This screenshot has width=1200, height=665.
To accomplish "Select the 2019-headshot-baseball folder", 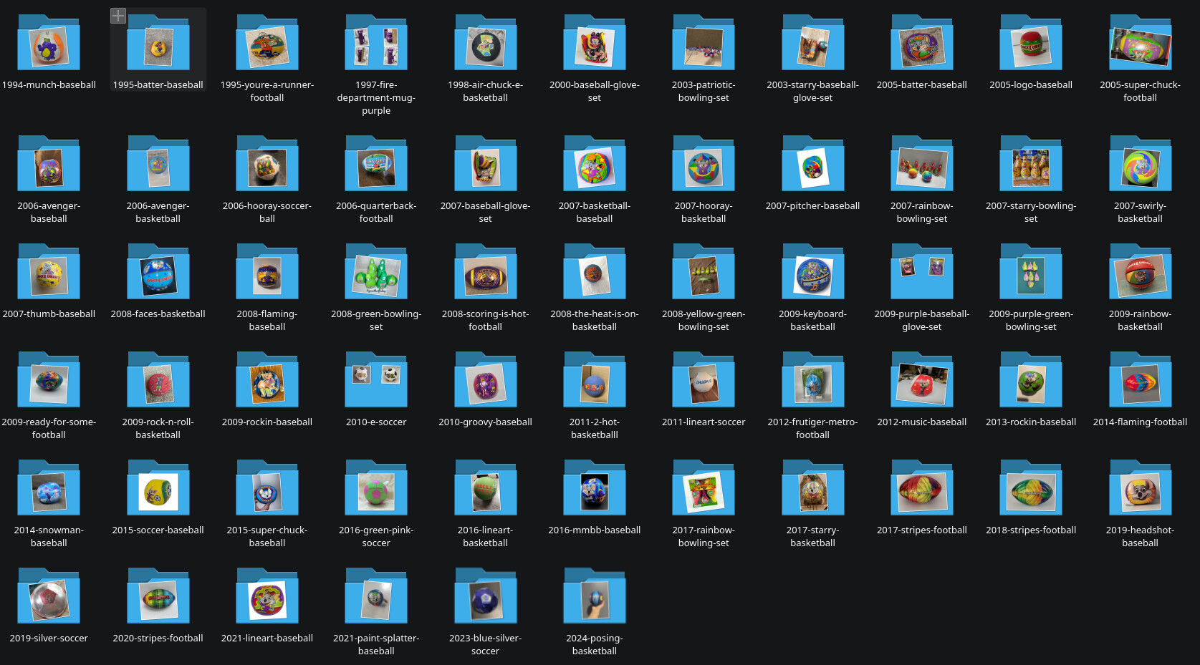I will (1140, 491).
